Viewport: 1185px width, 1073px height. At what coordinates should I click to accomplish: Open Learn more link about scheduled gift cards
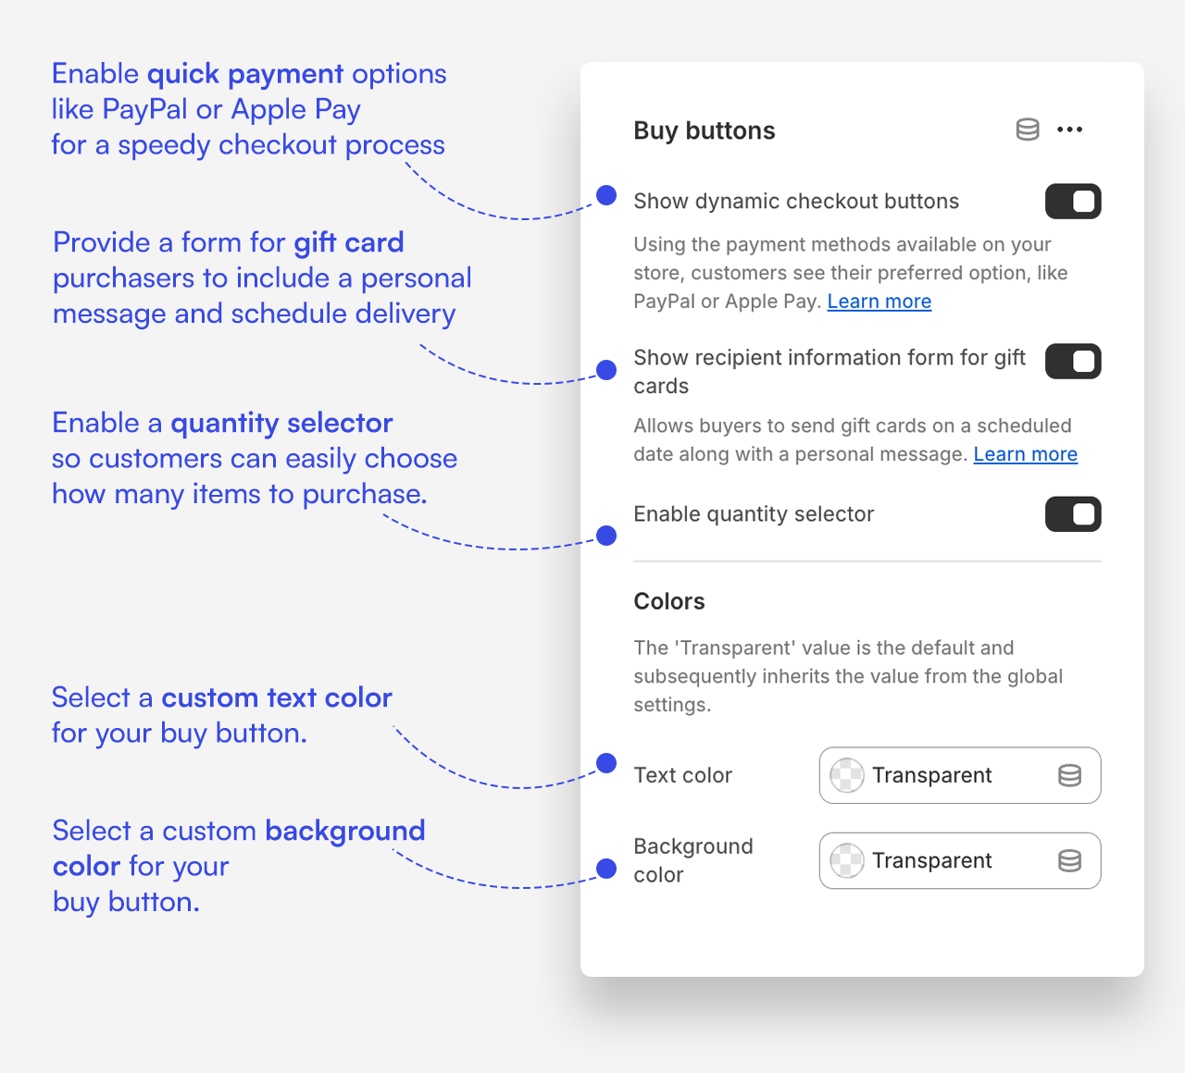coord(1025,454)
